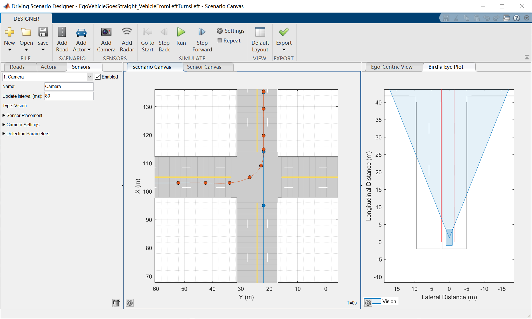
Task: Open simulation Settings gear
Action: click(x=220, y=31)
